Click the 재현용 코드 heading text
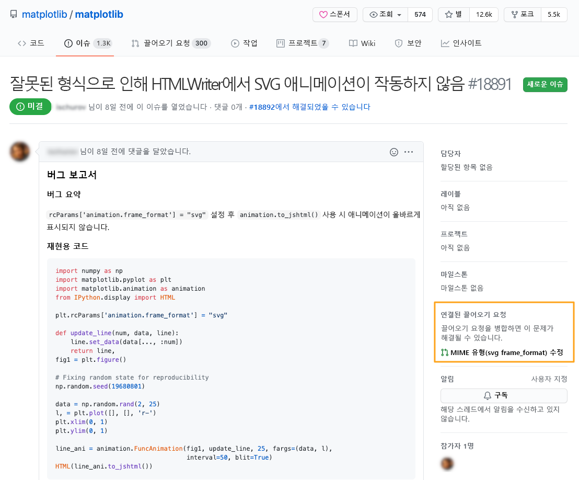Viewport: 579px width, 480px height. (67, 246)
